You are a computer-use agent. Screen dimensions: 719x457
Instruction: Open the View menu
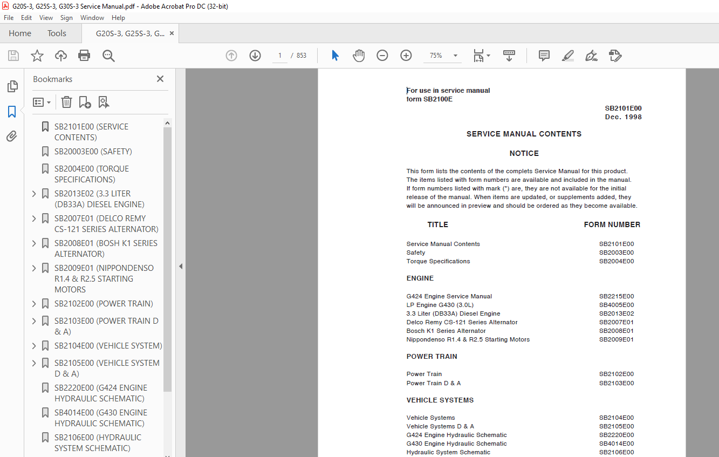[x=46, y=18]
